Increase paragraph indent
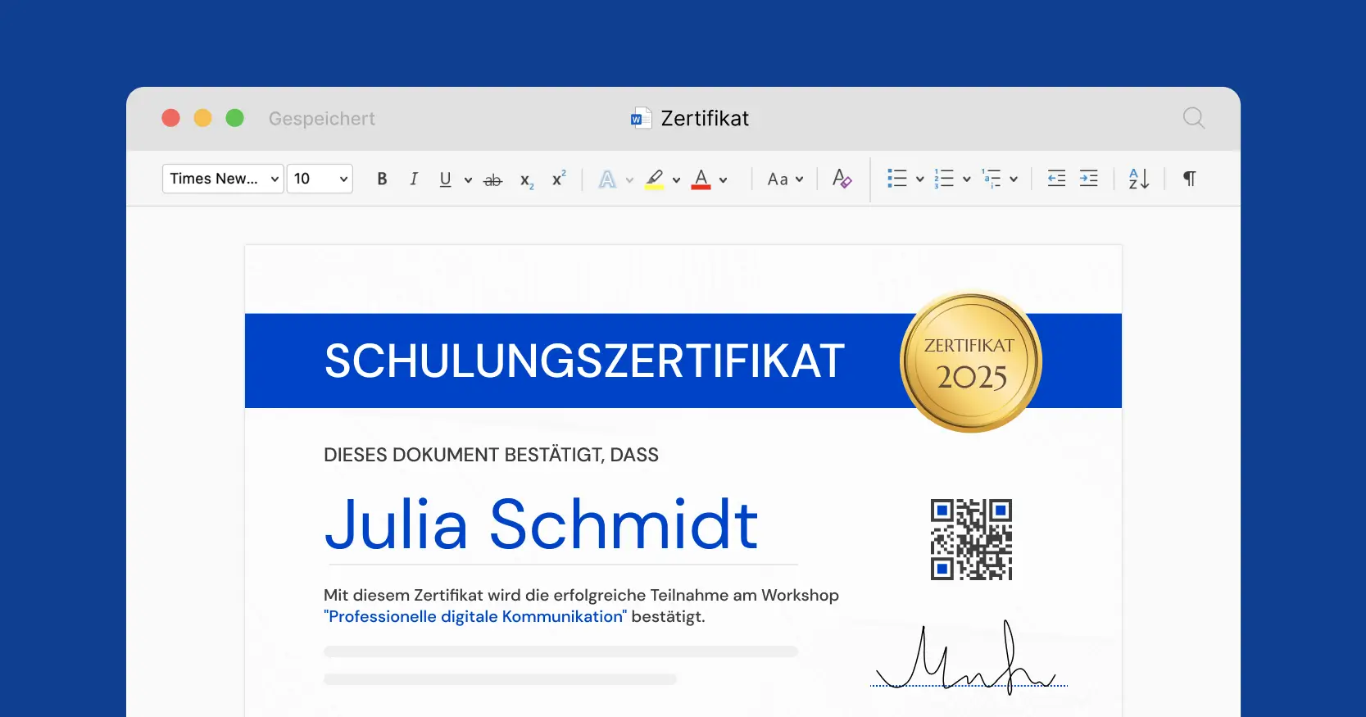1366x717 pixels. point(1089,179)
